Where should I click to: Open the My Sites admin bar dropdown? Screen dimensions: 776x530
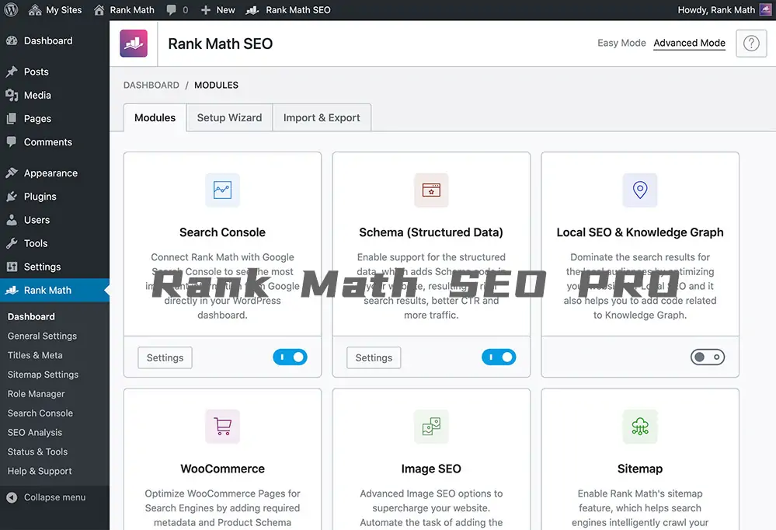[x=55, y=10]
